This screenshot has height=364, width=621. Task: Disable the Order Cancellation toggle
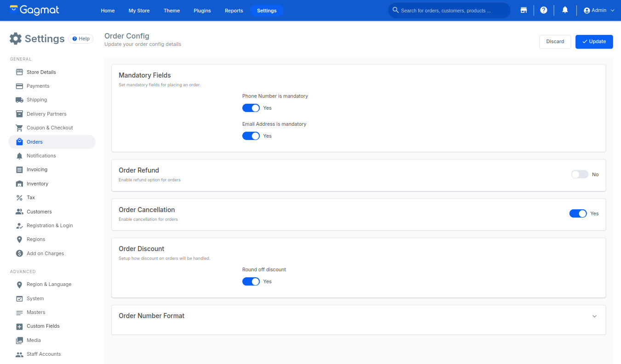(578, 213)
